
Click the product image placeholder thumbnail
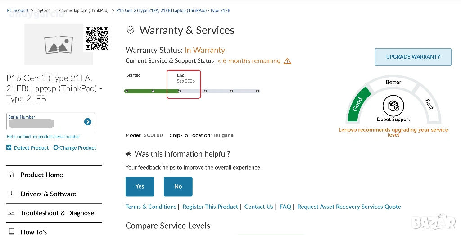point(59,44)
